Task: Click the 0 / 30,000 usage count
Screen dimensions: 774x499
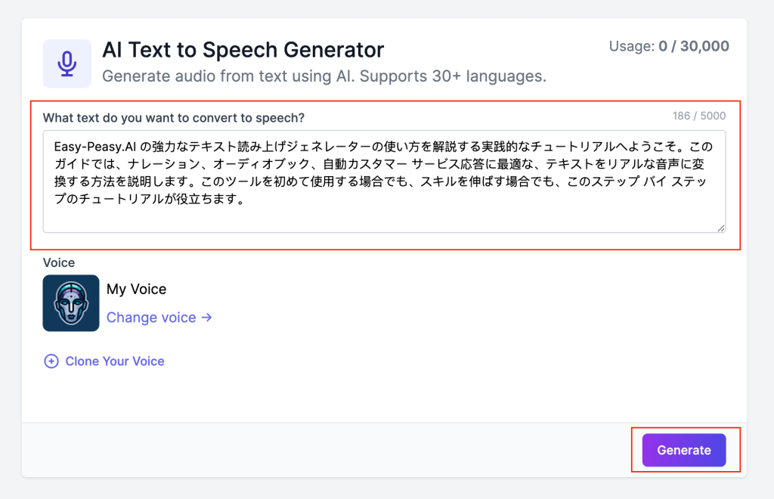Action: (694, 47)
